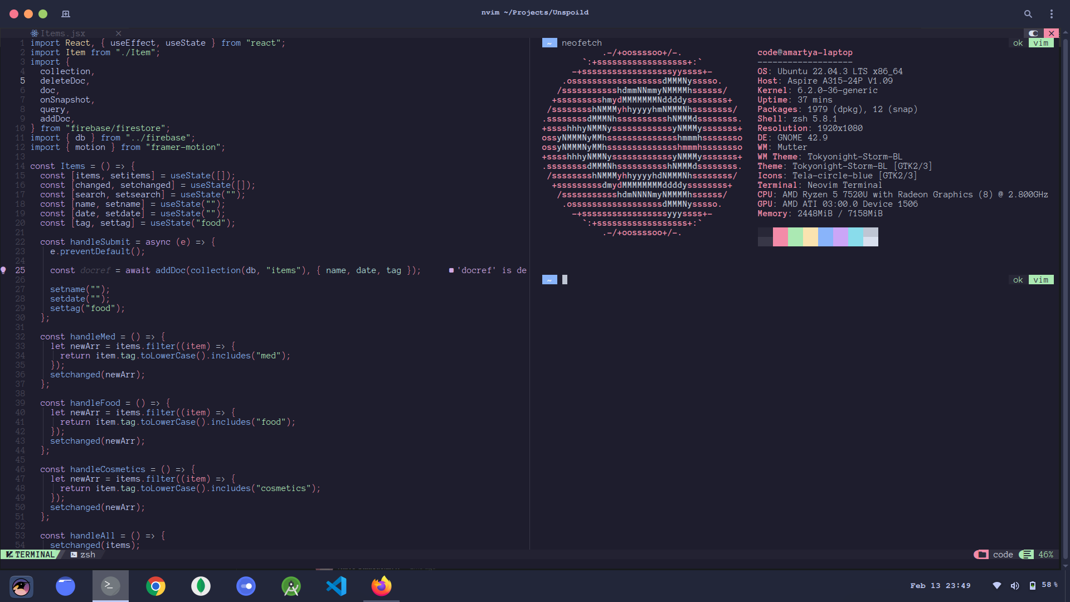Click the 'const handleAll' declaration
This screenshot has width=1070, height=602.
[x=103, y=536]
